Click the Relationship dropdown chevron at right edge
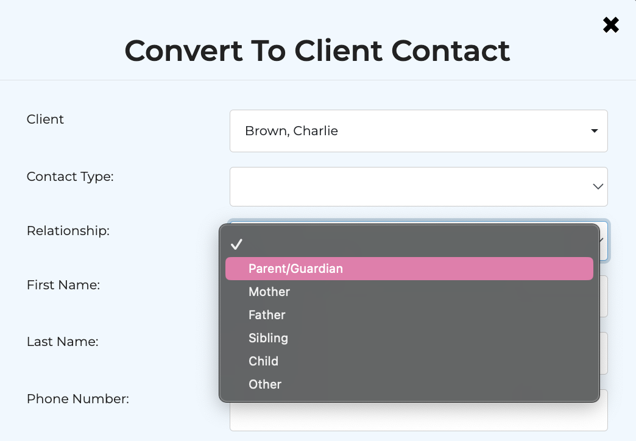636x441 pixels. point(602,240)
